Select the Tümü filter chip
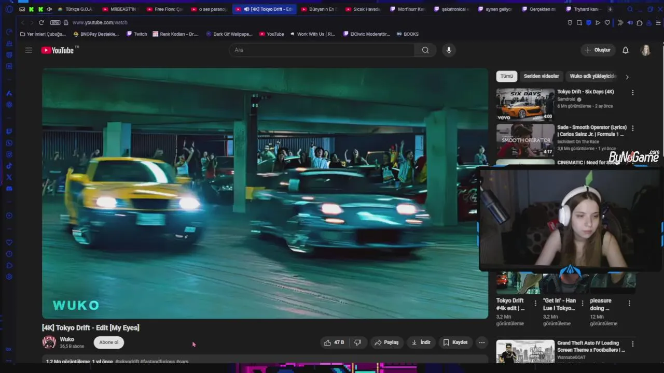The height and width of the screenshot is (373, 664). 507,76
